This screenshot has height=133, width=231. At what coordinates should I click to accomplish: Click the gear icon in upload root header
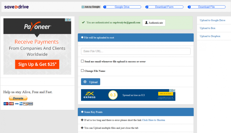[x=82, y=38]
